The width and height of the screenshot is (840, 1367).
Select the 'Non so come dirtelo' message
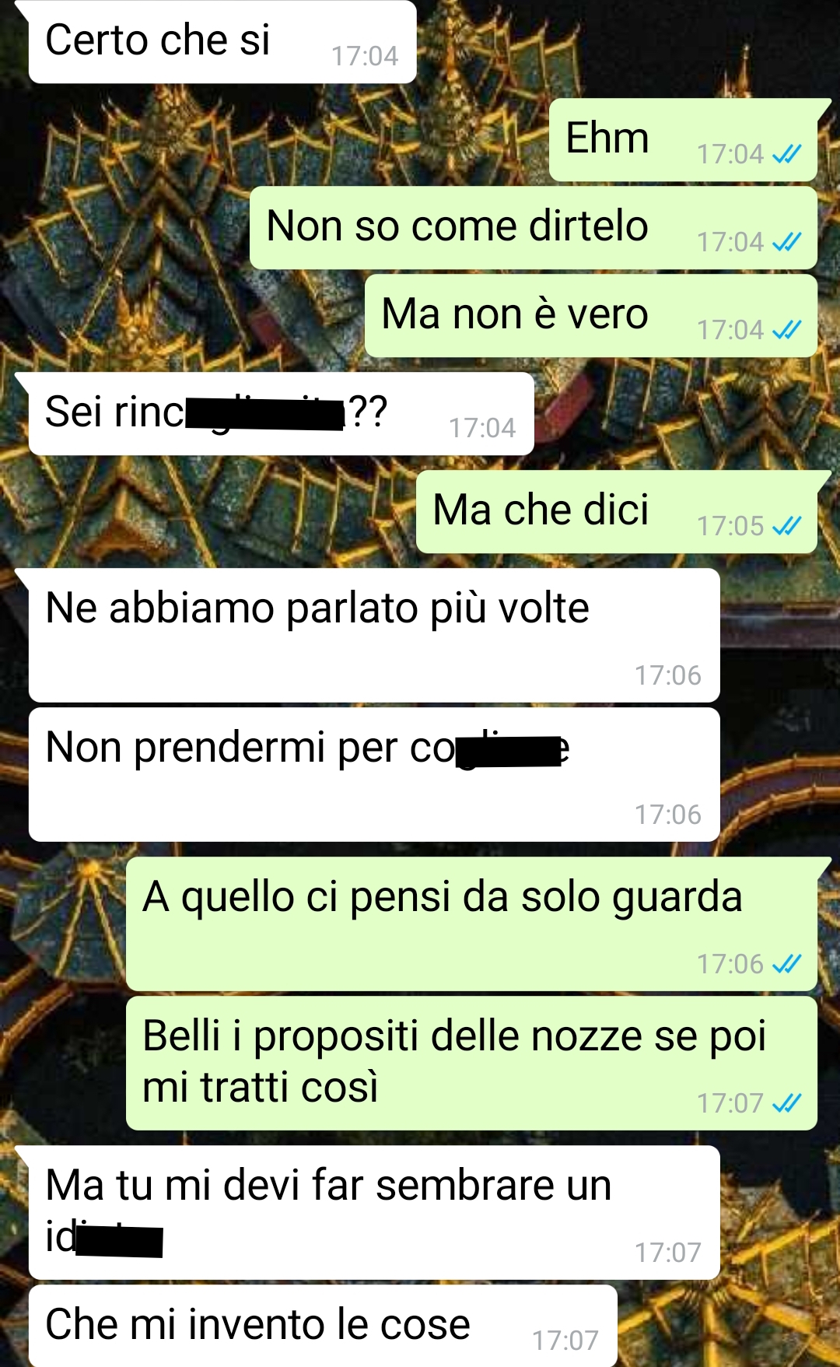534,228
